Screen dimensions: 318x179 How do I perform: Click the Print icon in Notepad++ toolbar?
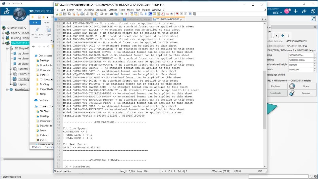[x=82, y=14]
